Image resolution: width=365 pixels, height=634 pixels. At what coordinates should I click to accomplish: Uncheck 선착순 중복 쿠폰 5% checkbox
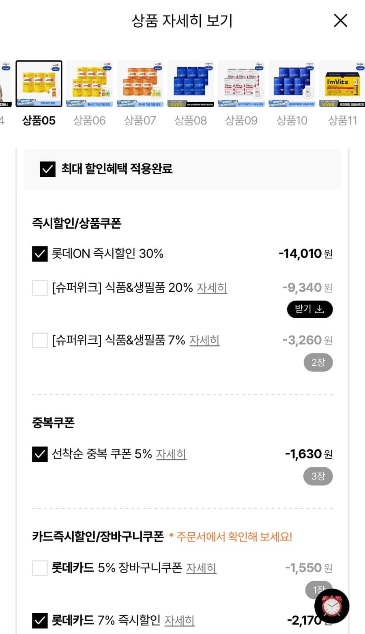click(x=40, y=454)
